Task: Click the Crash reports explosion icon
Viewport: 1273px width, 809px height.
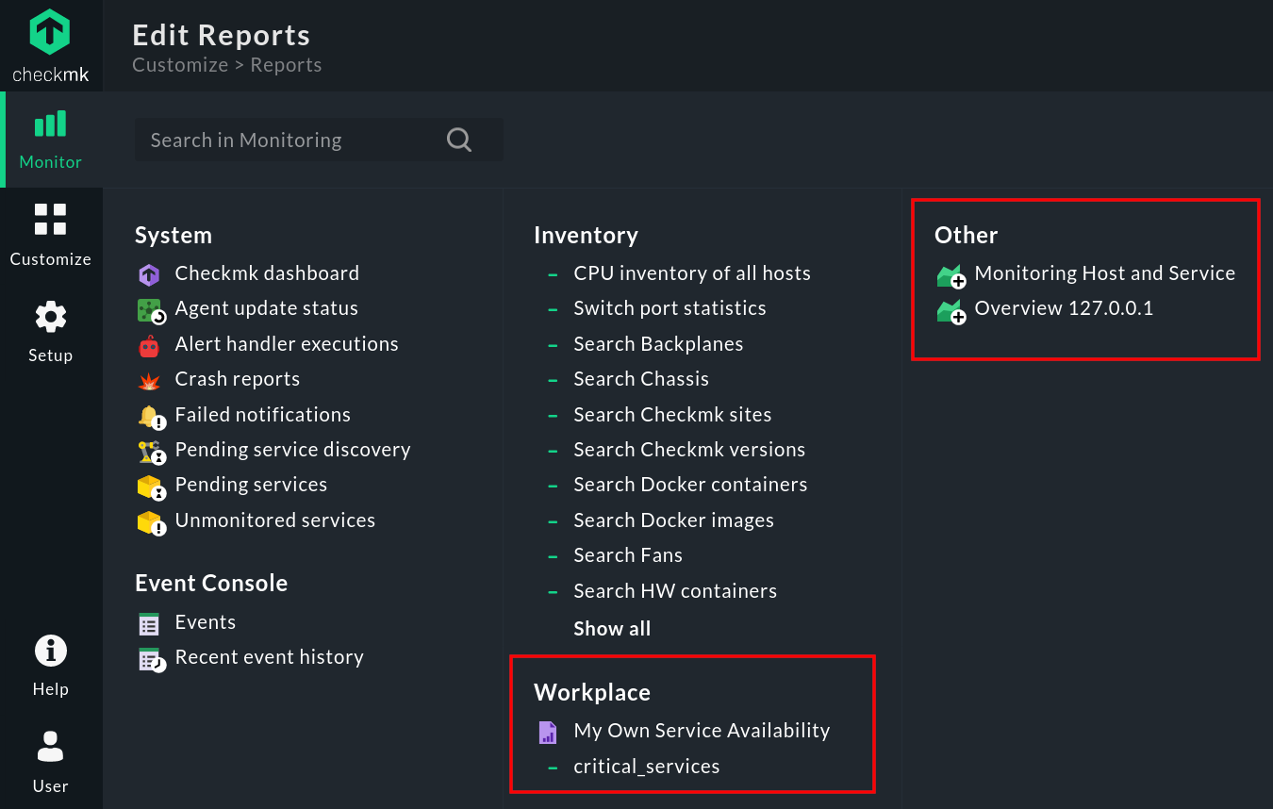Action: 152,378
